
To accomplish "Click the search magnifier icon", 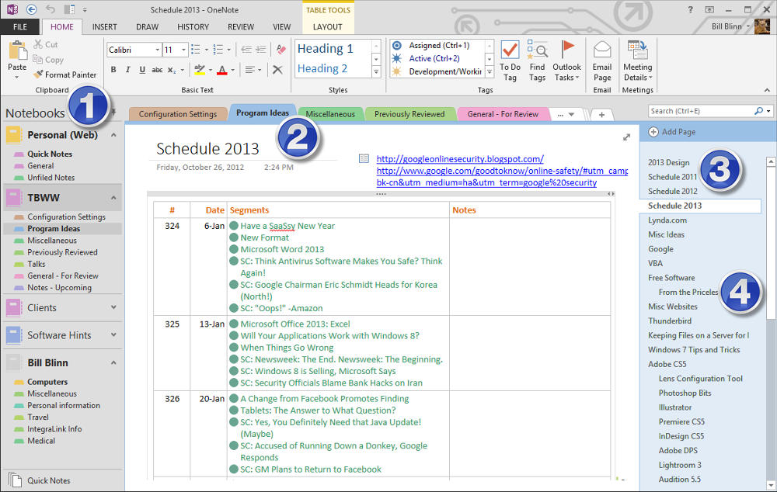I will click(x=758, y=111).
